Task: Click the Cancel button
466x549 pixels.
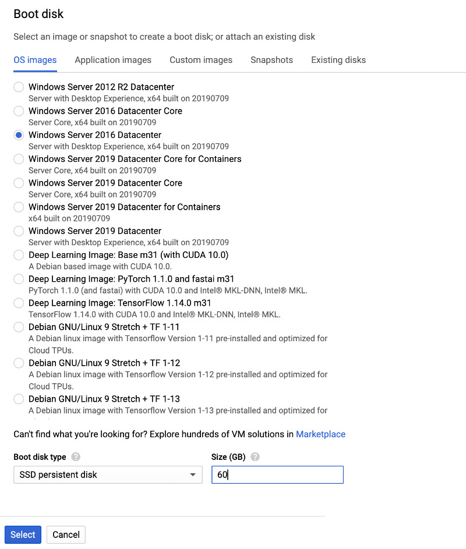Action: (66, 534)
